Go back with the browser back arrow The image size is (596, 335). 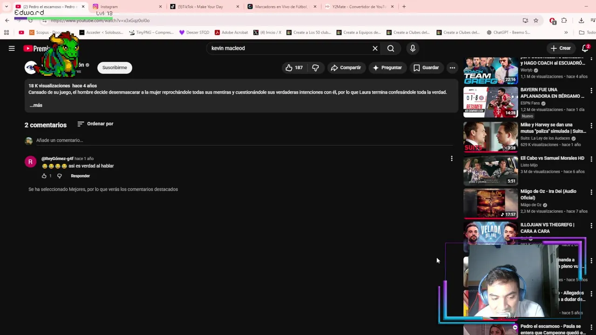[7, 20]
